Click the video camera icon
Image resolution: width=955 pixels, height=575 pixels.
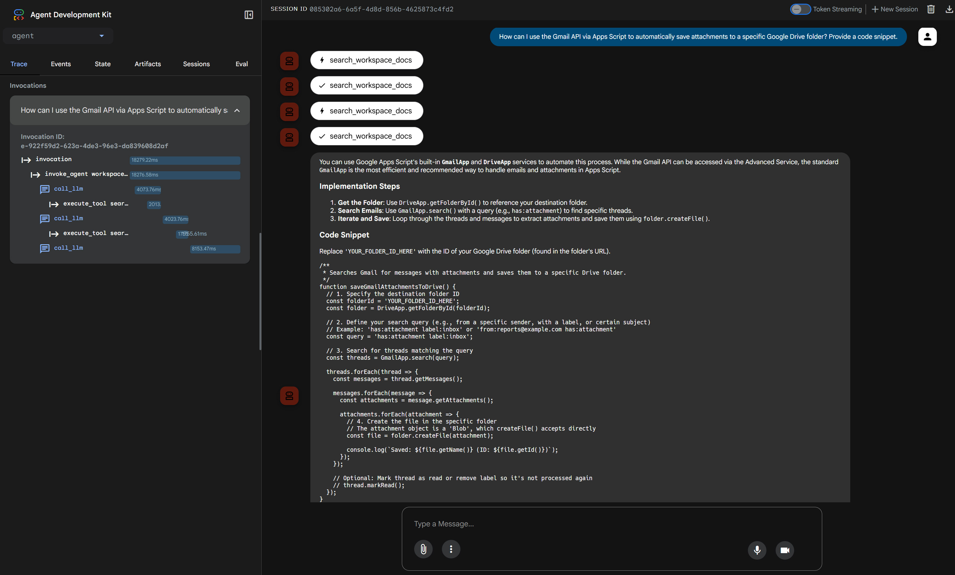click(x=785, y=550)
